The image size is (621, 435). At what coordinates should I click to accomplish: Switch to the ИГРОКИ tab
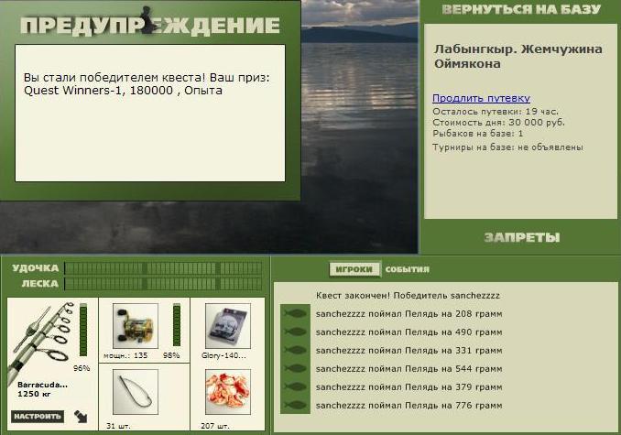(354, 269)
